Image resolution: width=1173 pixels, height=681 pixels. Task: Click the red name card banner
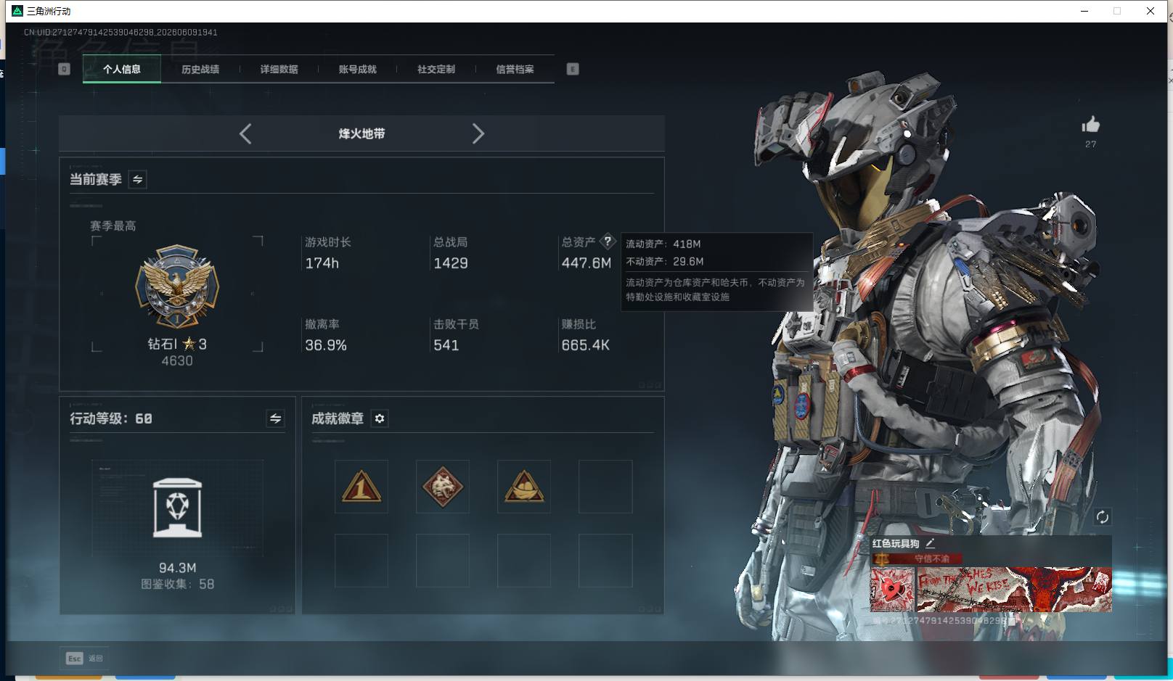pos(1014,589)
